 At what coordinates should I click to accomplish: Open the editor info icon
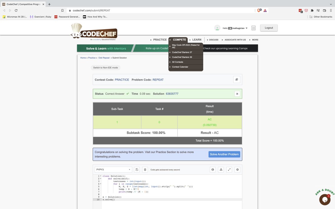[213, 169]
